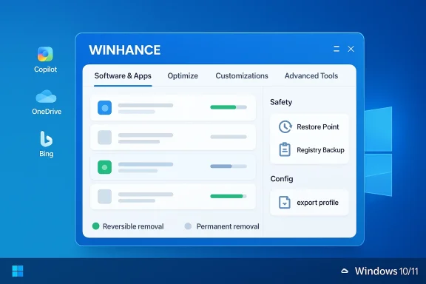Click the Windows Start button on taskbar

click(x=18, y=271)
